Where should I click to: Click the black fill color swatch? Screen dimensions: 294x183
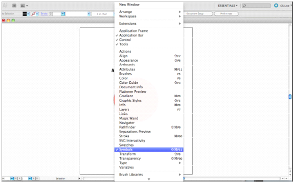[x=24, y=13]
